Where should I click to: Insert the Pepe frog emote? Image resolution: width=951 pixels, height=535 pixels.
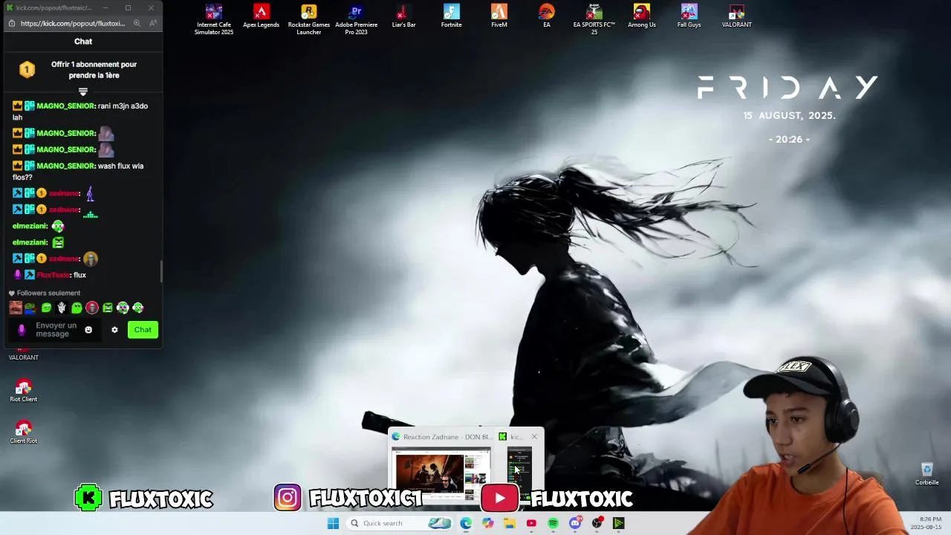pyautogui.click(x=30, y=308)
